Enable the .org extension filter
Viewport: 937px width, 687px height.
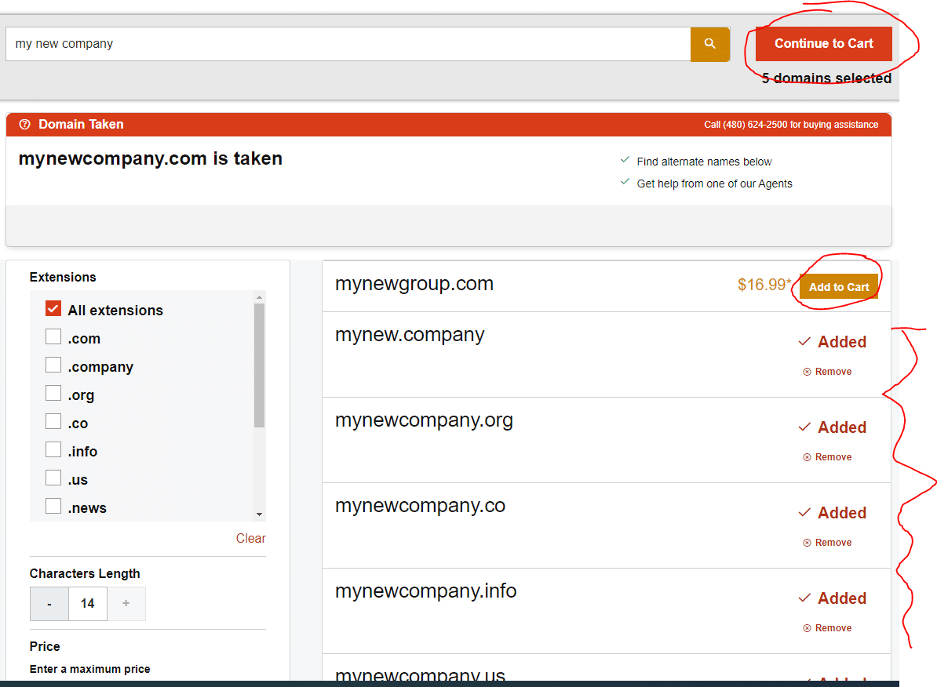pos(53,394)
